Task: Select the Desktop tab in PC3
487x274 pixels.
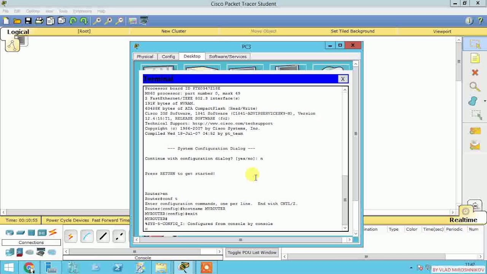Action: 192,56
